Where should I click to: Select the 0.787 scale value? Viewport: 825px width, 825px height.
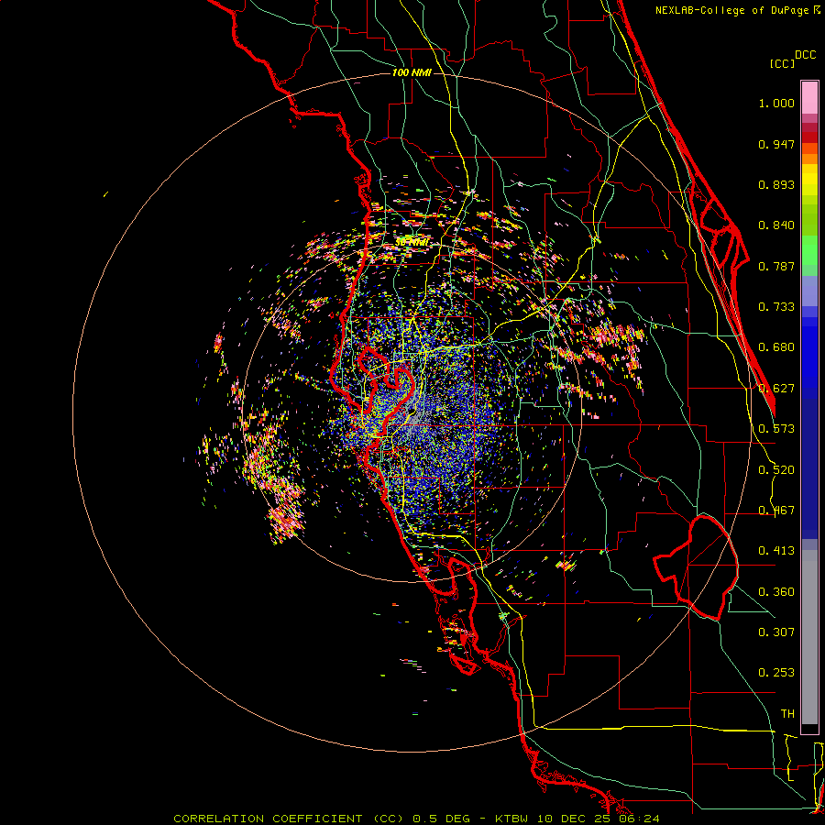click(776, 266)
